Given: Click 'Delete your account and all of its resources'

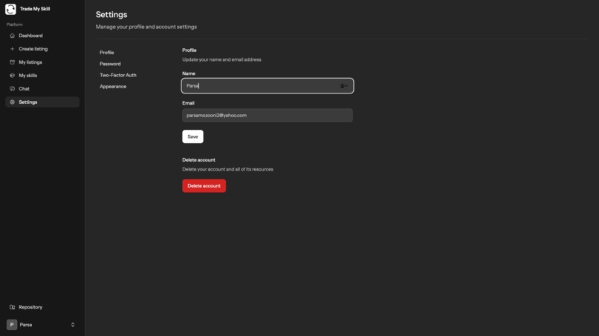Looking at the screenshot, I should pos(227,169).
